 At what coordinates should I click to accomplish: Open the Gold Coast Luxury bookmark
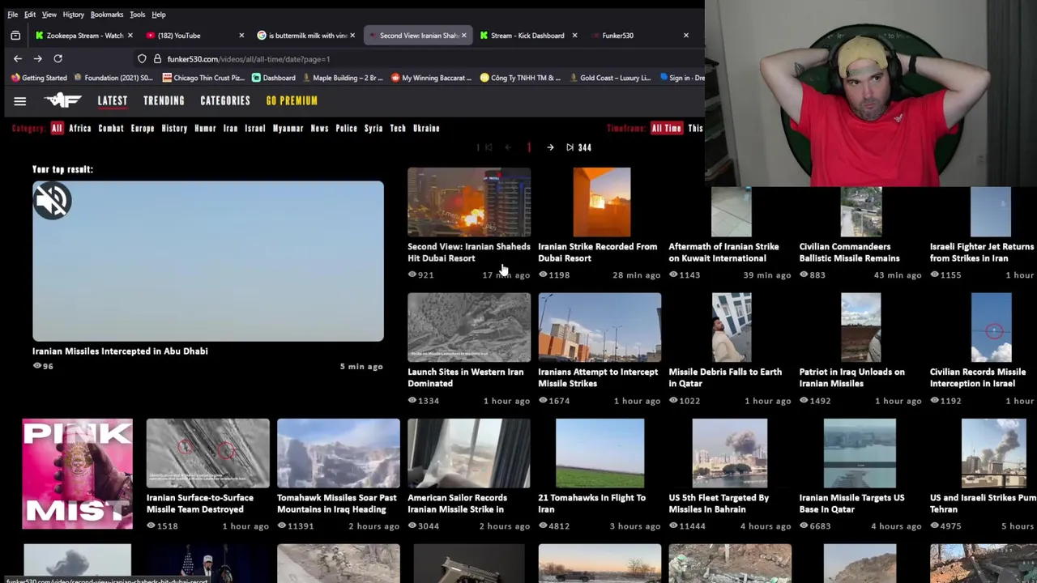tap(608, 78)
